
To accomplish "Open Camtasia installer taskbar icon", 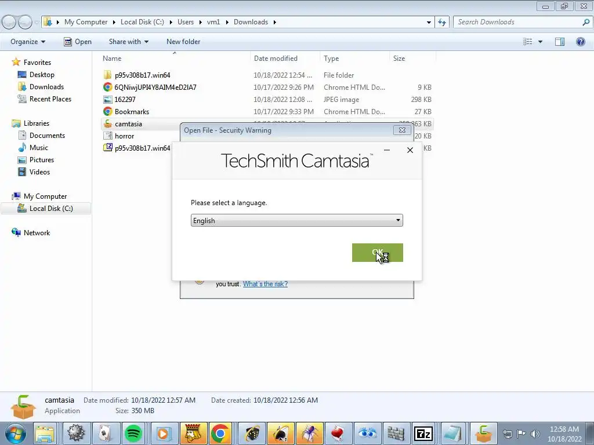I will pos(483,433).
